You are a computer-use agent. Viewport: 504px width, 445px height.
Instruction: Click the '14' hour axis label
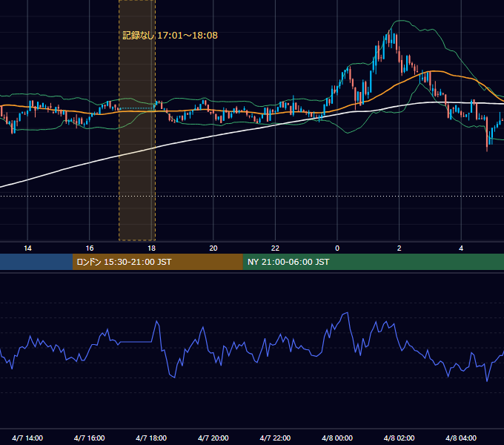(x=27, y=248)
